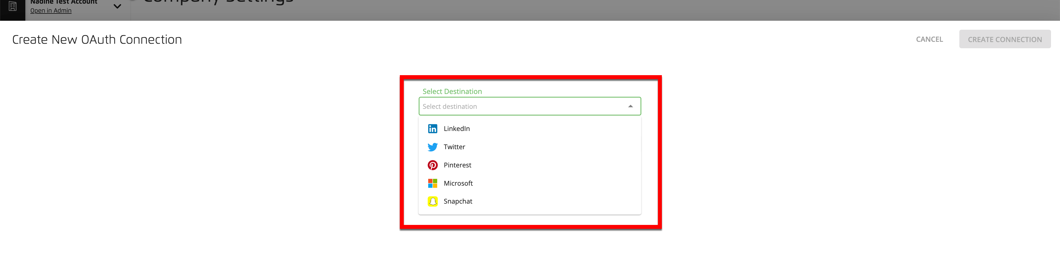Click the Snapchat ghost icon
Viewport: 1060px width, 258px height.
432,201
